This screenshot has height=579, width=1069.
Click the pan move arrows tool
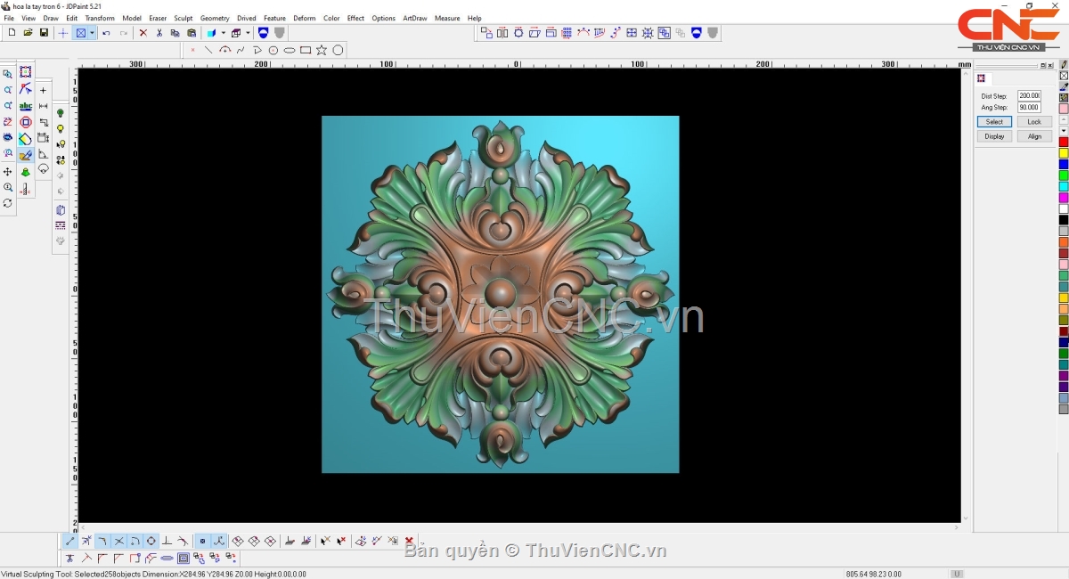tap(8, 171)
